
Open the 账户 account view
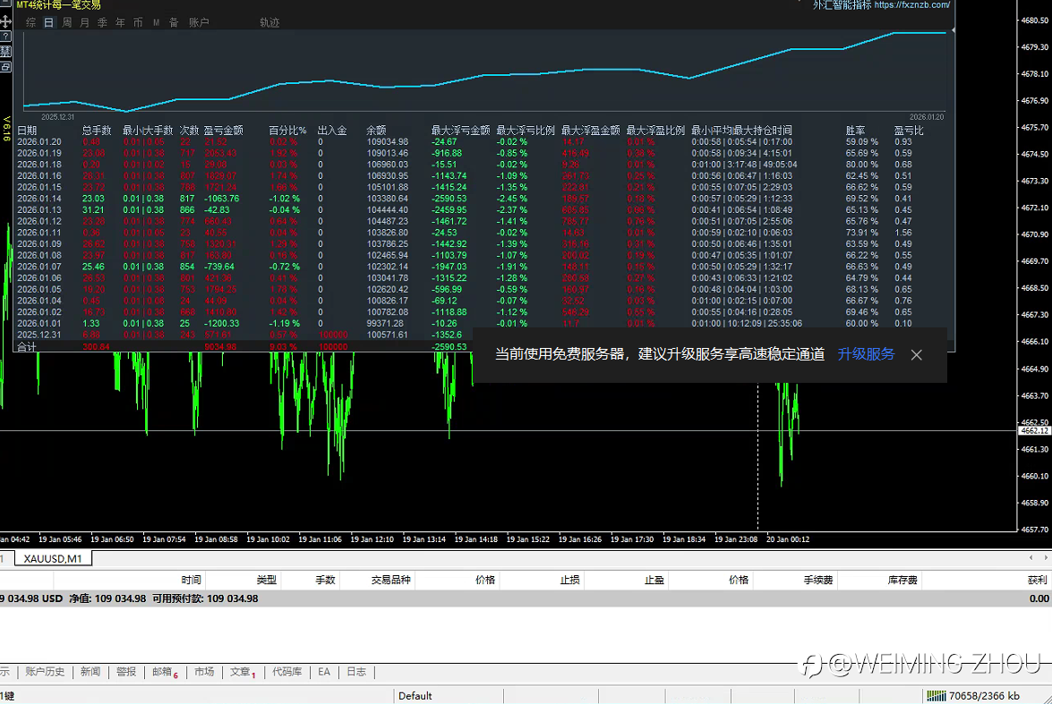(199, 22)
